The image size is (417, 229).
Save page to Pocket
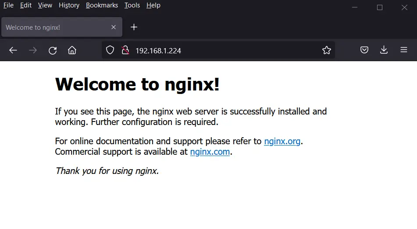pyautogui.click(x=364, y=50)
